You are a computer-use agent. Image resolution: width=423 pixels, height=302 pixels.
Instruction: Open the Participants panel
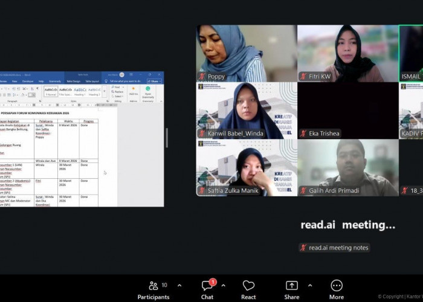pyautogui.click(x=153, y=289)
